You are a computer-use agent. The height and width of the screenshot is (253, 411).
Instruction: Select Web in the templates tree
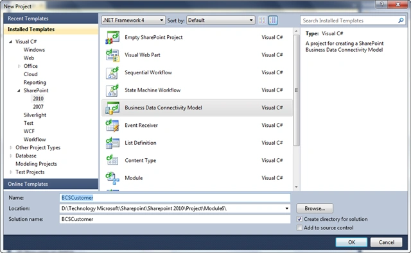pyautogui.click(x=29, y=58)
